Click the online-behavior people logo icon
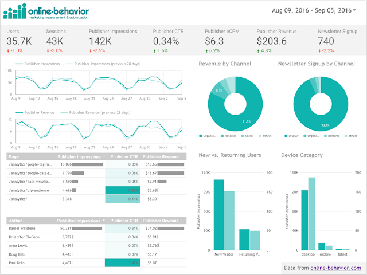The width and height of the screenshot is (367, 275). [15, 11]
